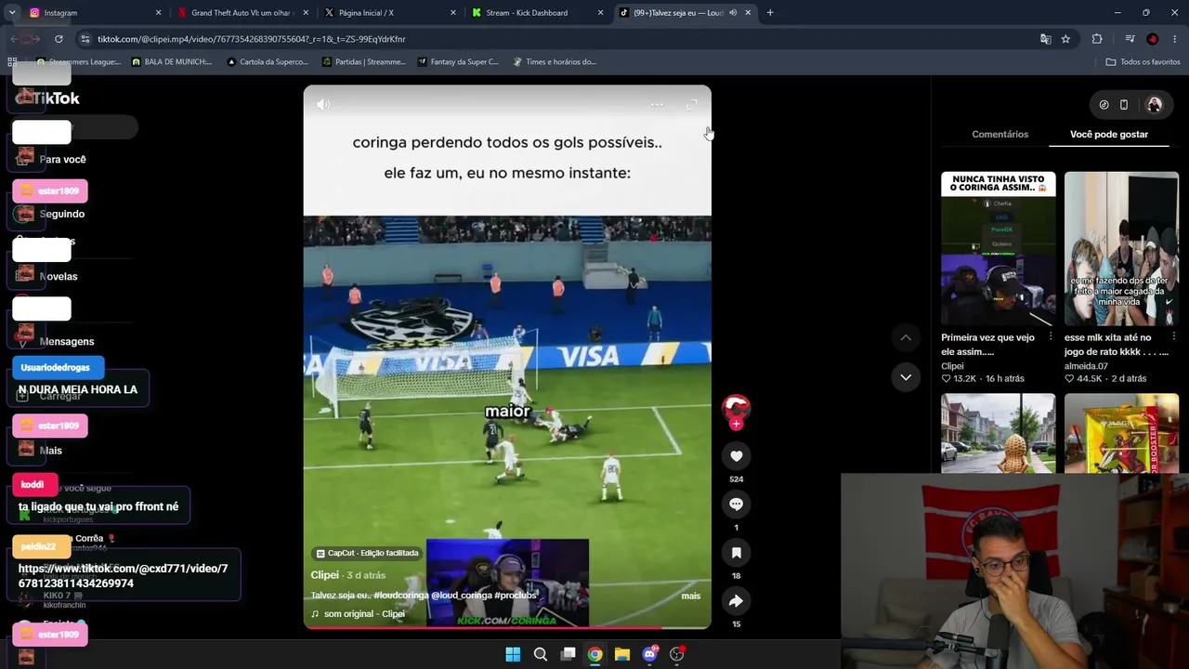This screenshot has height=669, width=1189.
Task: Open 'Cartola da Superco...' bookmark
Action: pyautogui.click(x=267, y=62)
